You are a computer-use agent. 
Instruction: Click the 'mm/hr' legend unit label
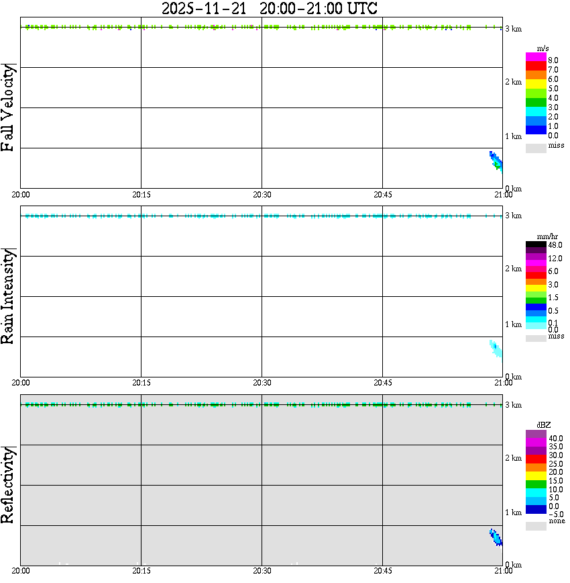[547, 236]
